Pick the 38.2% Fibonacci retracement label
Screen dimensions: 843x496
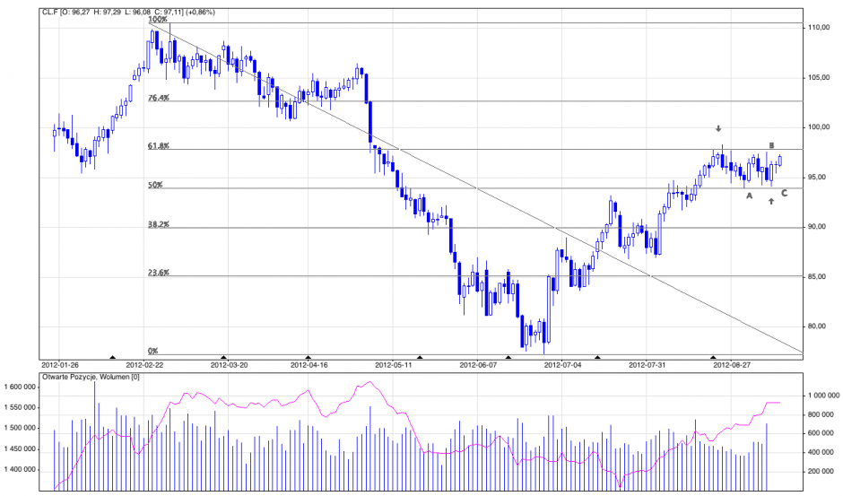pos(159,224)
